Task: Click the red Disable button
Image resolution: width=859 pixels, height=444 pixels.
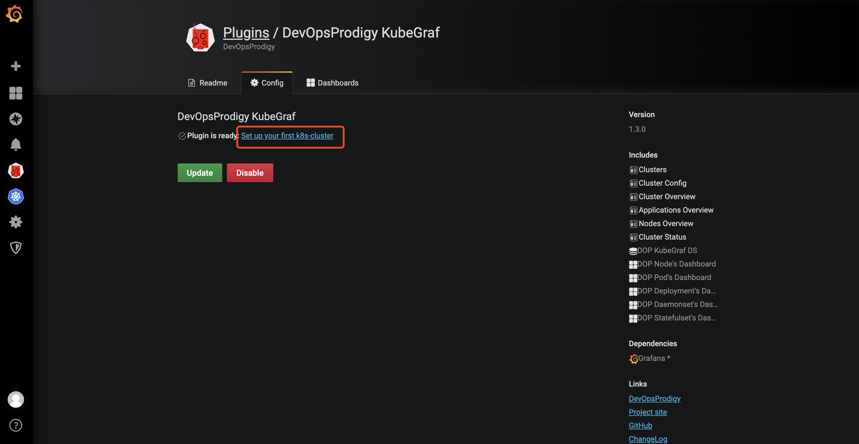Action: click(x=250, y=173)
